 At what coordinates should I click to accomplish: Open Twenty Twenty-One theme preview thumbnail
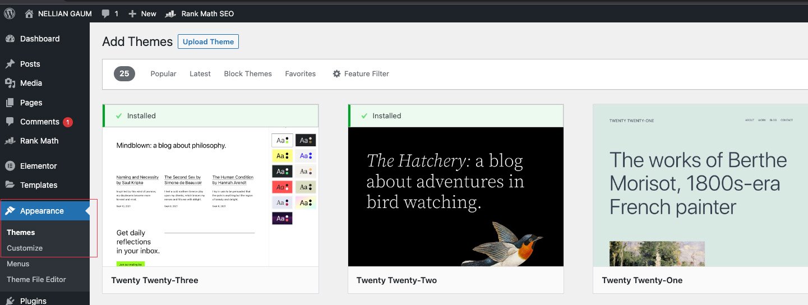pyautogui.click(x=700, y=185)
